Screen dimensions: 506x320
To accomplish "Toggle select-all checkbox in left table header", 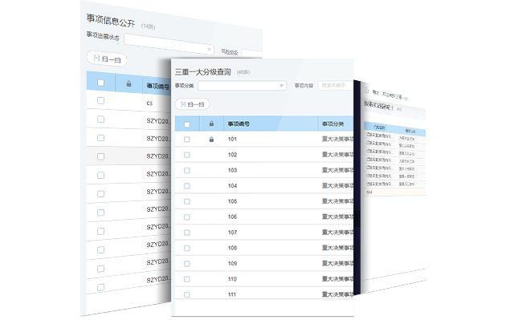I will 100,83.
